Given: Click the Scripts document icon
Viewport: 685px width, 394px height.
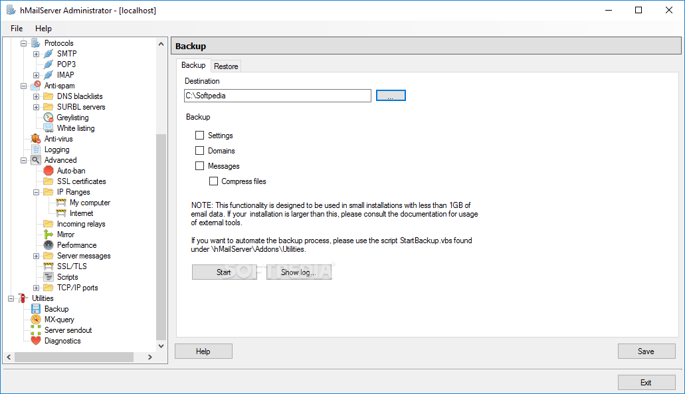Looking at the screenshot, I should 49,277.
